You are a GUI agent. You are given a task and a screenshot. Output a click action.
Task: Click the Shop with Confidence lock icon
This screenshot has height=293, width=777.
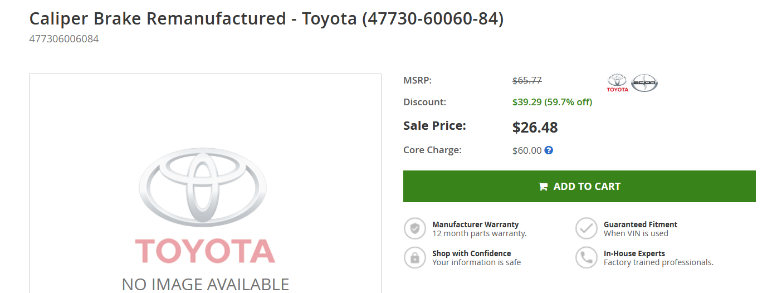pyautogui.click(x=414, y=257)
